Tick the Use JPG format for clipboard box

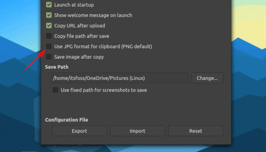click(49, 46)
